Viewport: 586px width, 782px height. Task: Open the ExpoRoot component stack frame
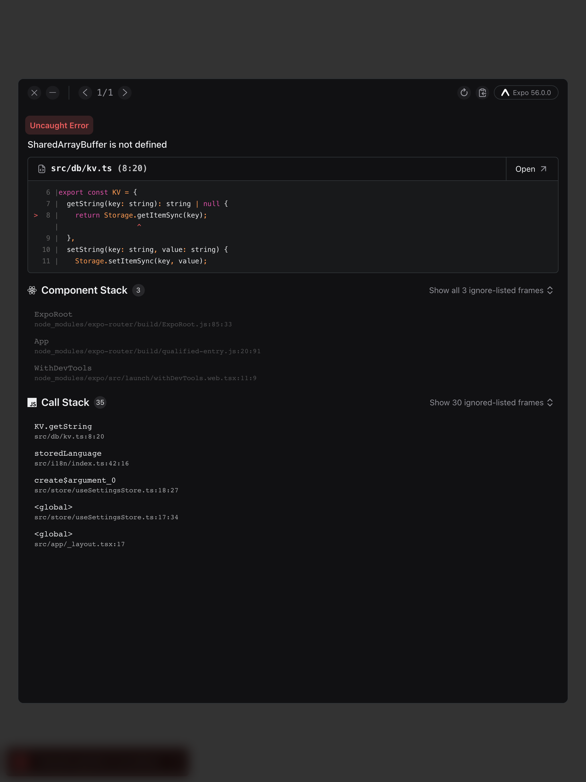tap(133, 319)
